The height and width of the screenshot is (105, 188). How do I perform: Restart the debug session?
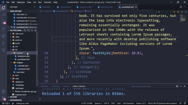click(x=178, y=12)
